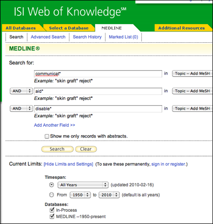Select the From year range radio button
Screen dimensions: 213x224
52,195
